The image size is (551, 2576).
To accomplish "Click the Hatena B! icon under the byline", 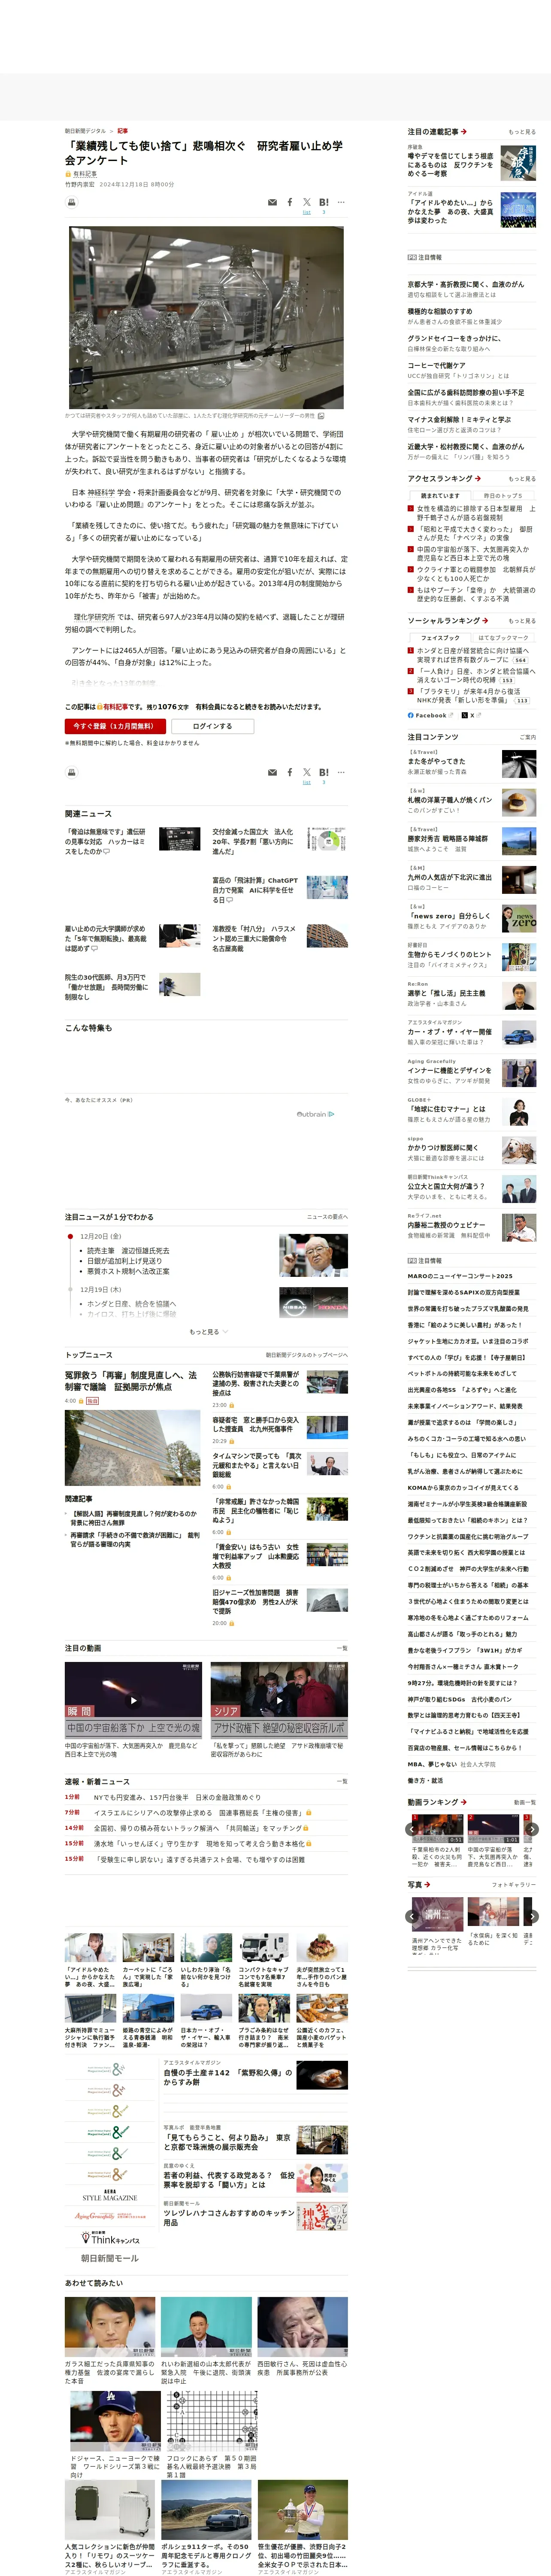I will point(324,202).
